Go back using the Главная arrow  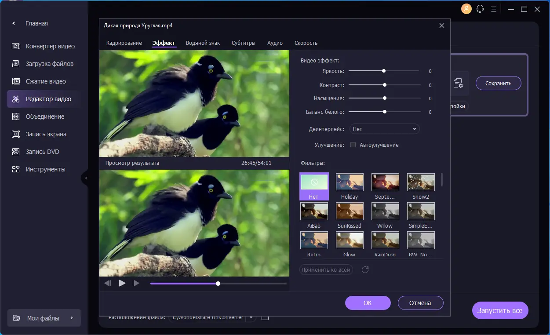[x=14, y=23]
